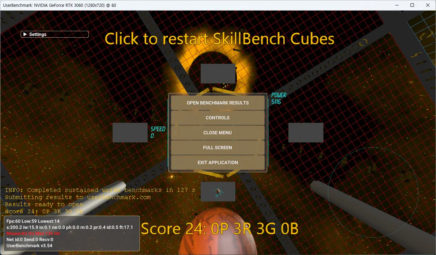
Task: Click the POWER 5116 readout
Action: [279, 98]
